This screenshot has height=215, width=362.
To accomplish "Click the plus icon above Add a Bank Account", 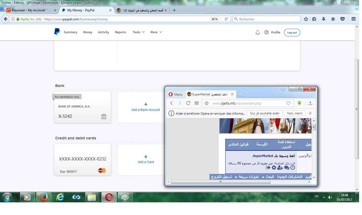I will coord(146,104).
